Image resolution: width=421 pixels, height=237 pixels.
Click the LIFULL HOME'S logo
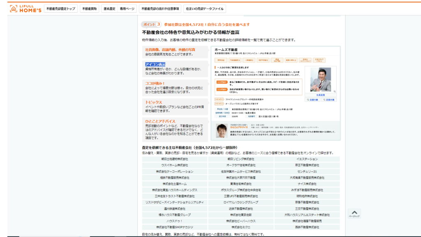(25, 9)
